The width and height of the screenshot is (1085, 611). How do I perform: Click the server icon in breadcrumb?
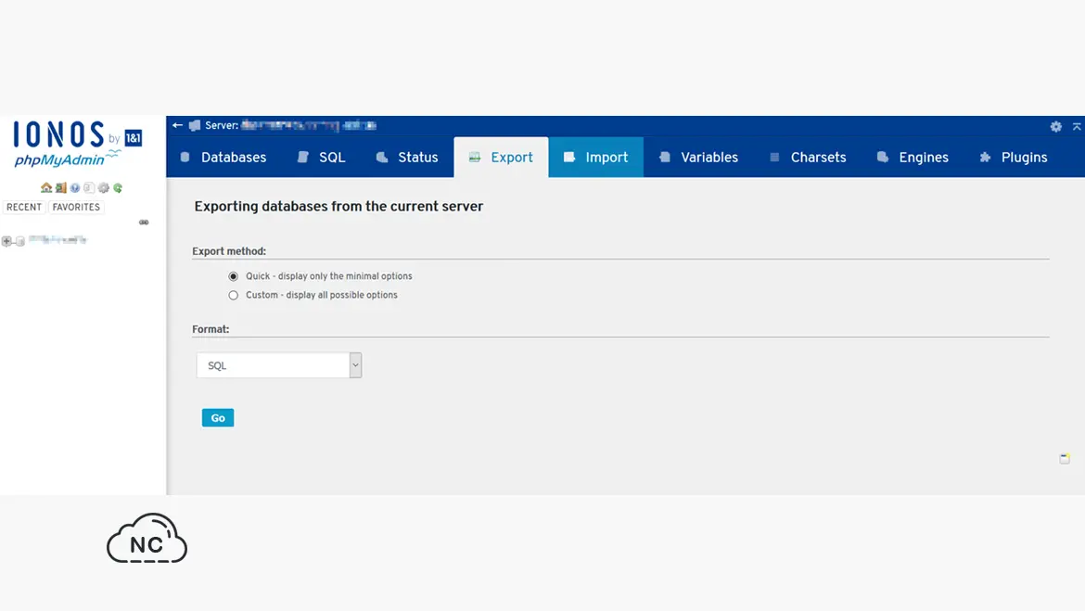coord(195,125)
